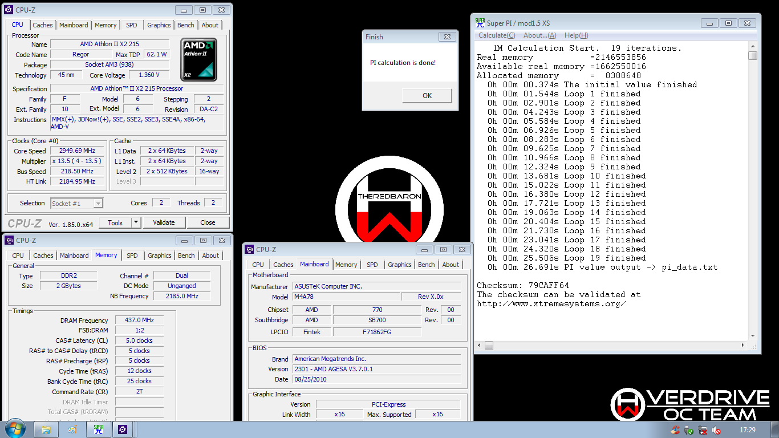Click the AMD Athlon II processor logo
Image resolution: width=779 pixels, height=438 pixels.
[199, 59]
